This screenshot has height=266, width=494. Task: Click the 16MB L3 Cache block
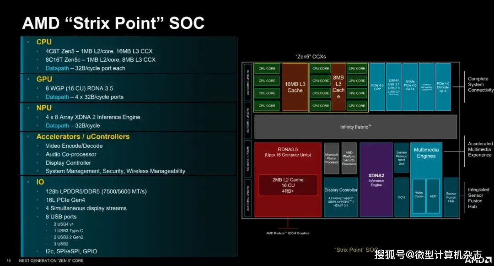pos(295,87)
